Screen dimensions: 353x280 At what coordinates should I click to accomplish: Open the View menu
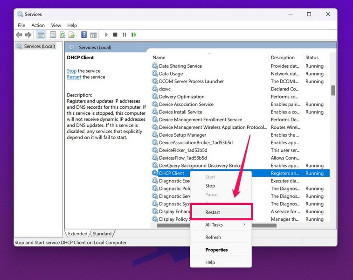[x=56, y=25]
